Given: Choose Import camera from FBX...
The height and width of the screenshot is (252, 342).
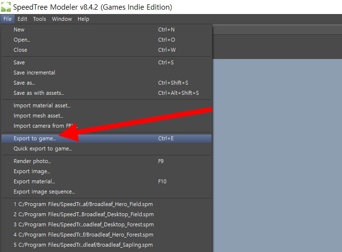Looking at the screenshot, I should click(x=106, y=126).
